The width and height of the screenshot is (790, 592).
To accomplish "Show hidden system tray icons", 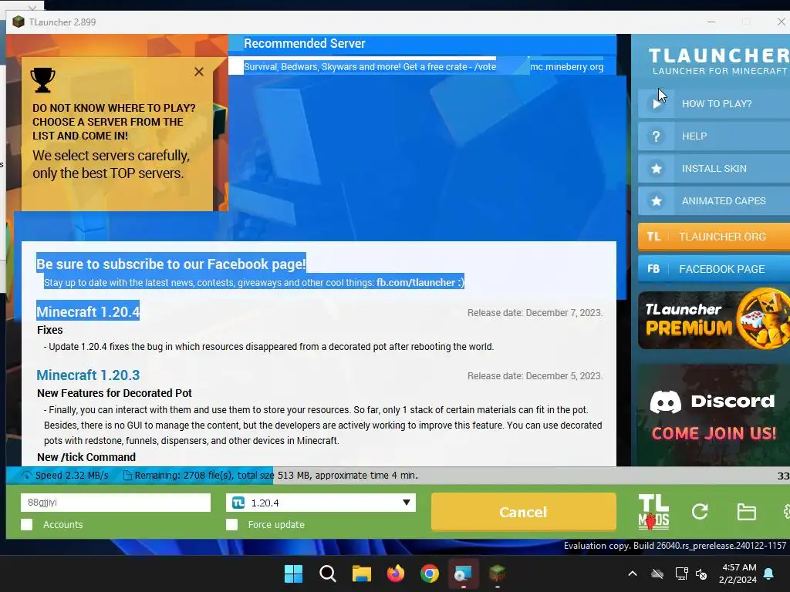I will point(633,573).
